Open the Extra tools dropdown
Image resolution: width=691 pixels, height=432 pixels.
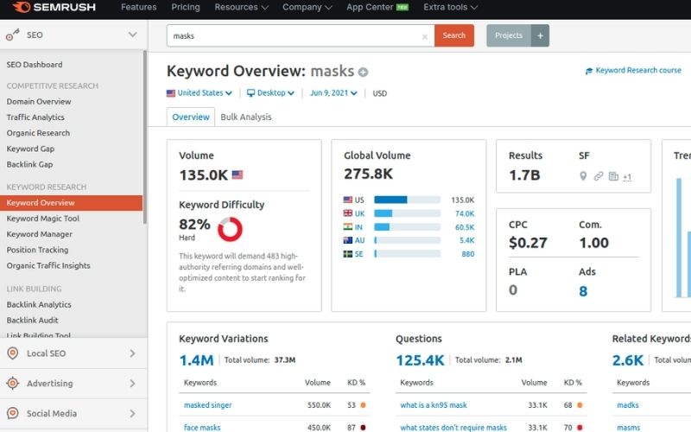click(450, 8)
